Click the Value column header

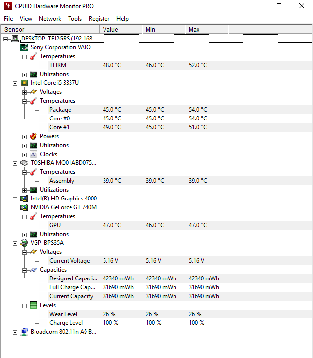pos(121,30)
